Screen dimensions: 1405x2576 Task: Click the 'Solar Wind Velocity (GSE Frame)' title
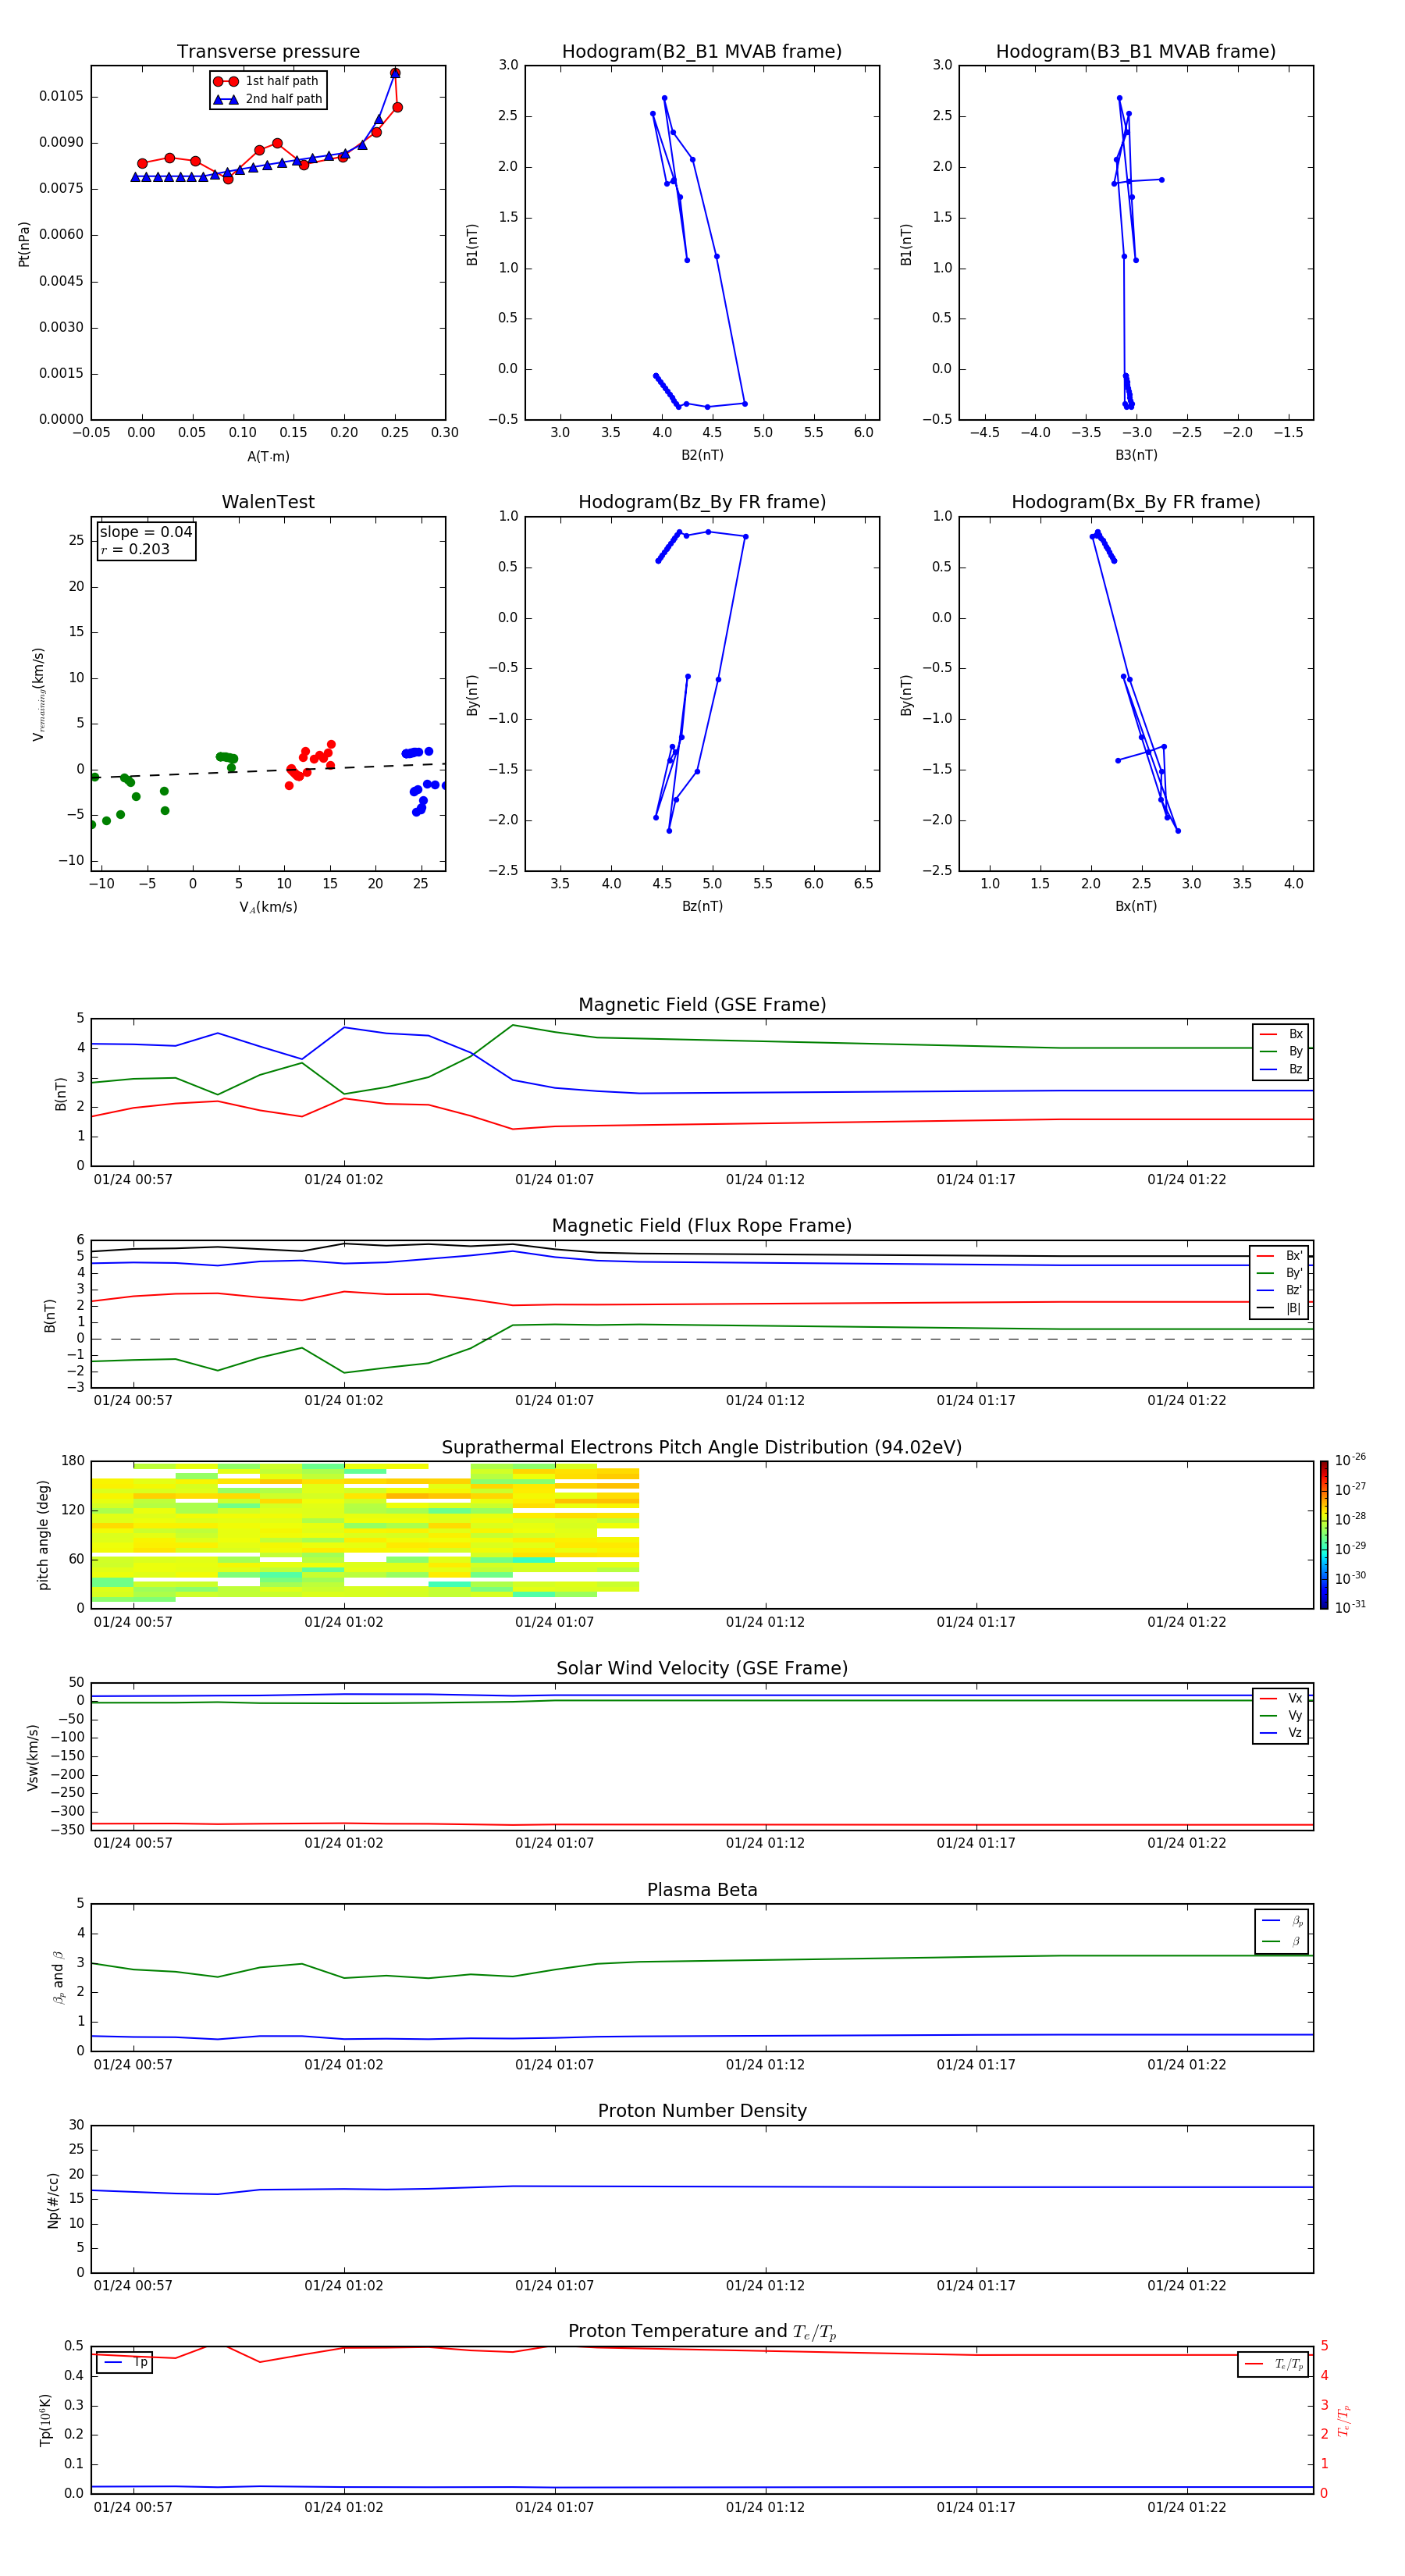tap(702, 1668)
